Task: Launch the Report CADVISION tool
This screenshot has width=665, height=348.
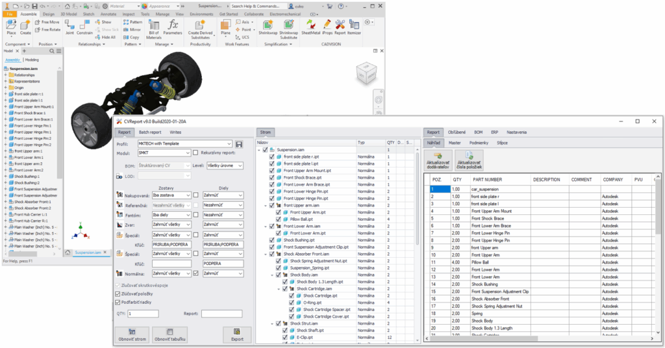Action: tap(340, 27)
